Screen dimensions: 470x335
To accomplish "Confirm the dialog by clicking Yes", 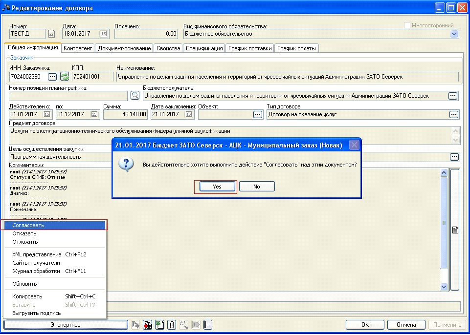I will 217,187.
